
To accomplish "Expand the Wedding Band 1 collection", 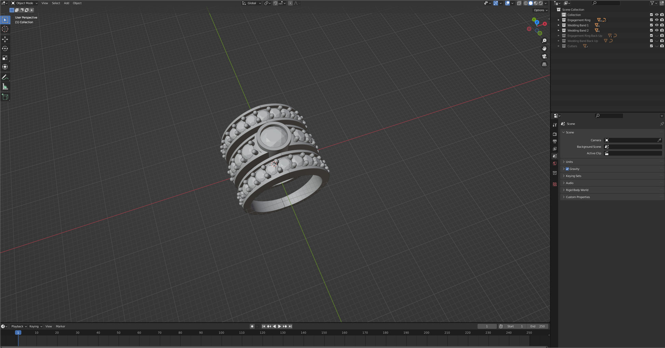I will 559,25.
